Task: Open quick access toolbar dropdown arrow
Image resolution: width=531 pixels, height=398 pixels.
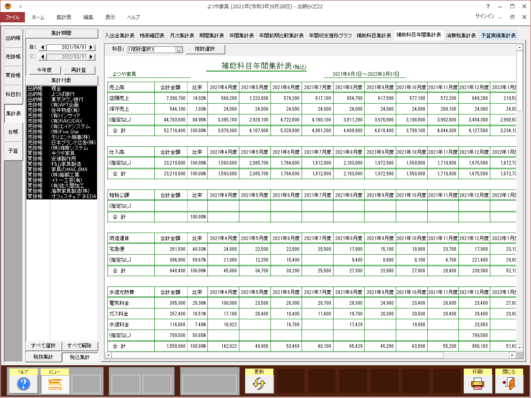Action: tap(20, 7)
